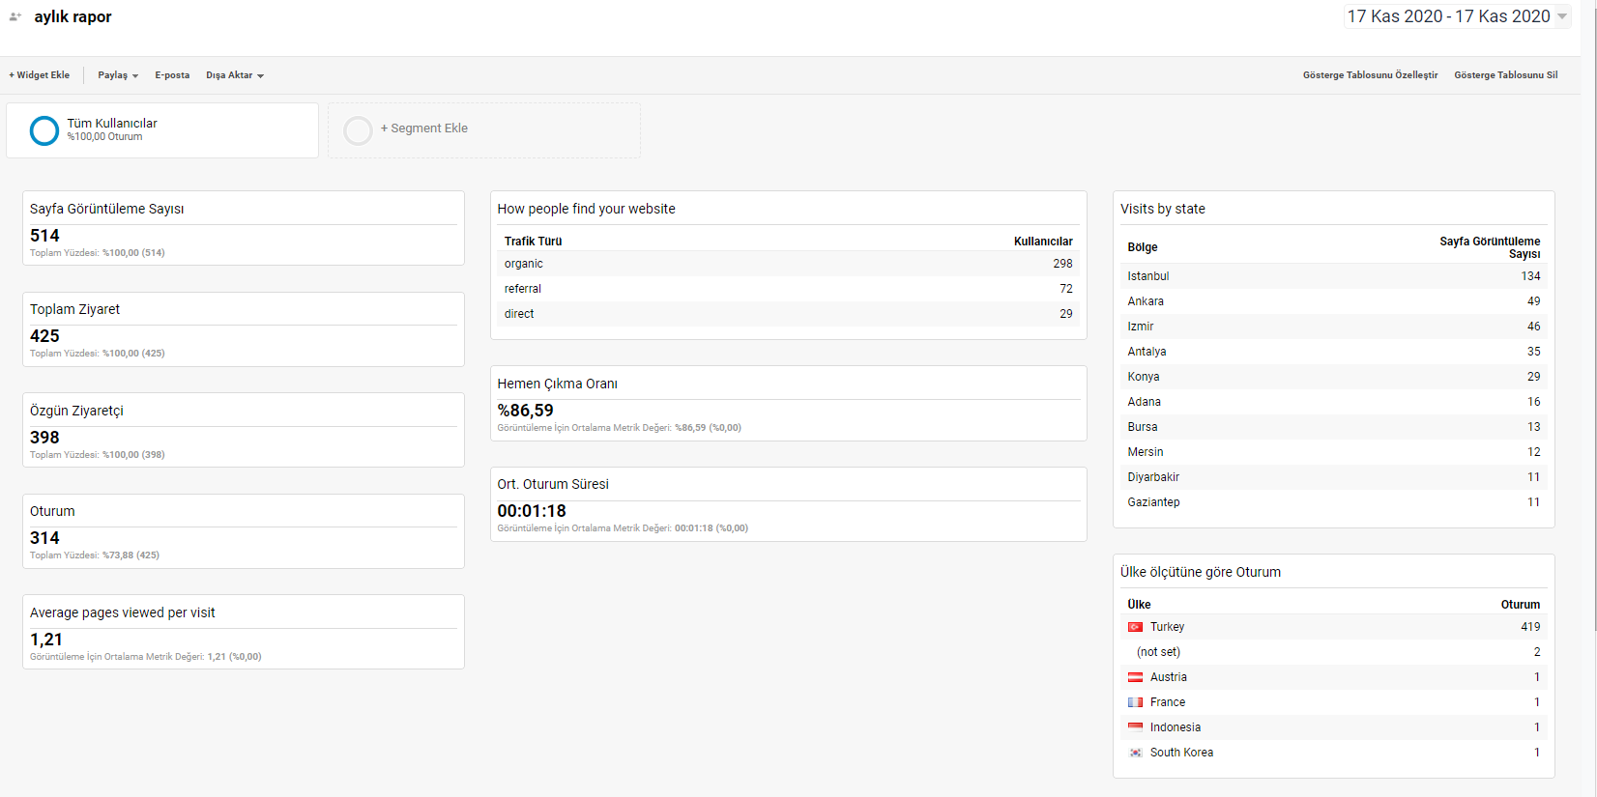Viewport: 1597px width, 797px height.
Task: Click Average pages viewed per visit title
Action: (x=122, y=612)
